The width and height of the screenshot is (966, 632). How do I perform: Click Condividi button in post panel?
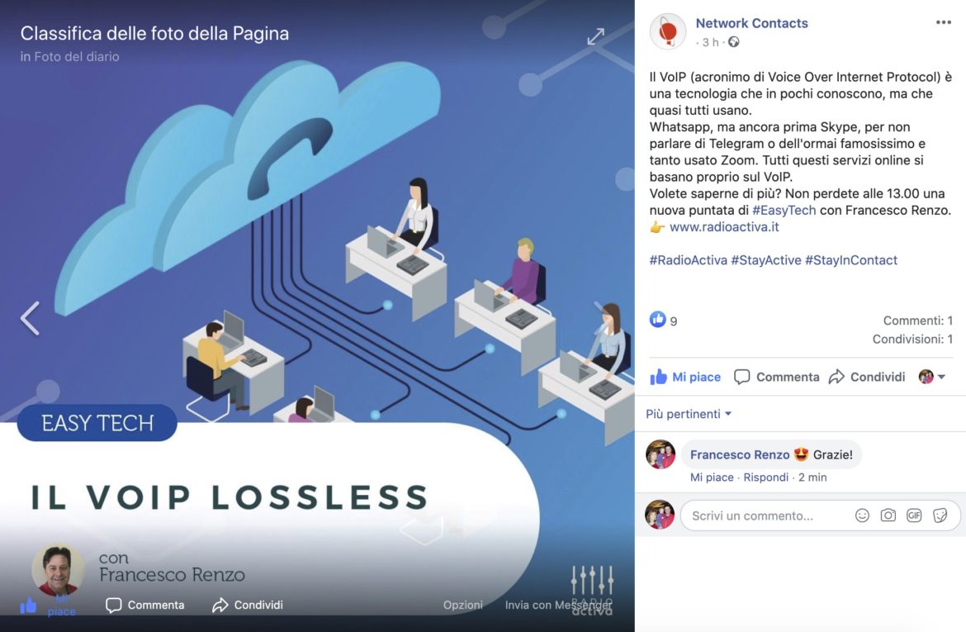pos(867,377)
